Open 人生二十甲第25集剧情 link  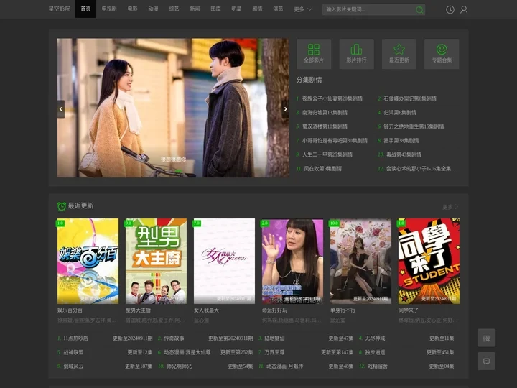(x=327, y=154)
